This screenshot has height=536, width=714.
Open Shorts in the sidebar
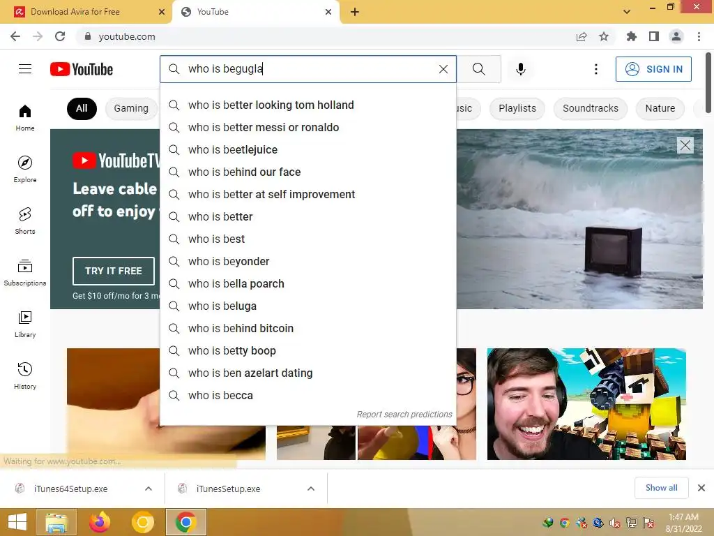coord(25,221)
